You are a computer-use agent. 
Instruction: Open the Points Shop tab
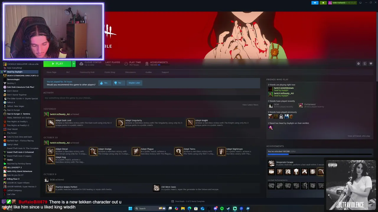click(110, 72)
